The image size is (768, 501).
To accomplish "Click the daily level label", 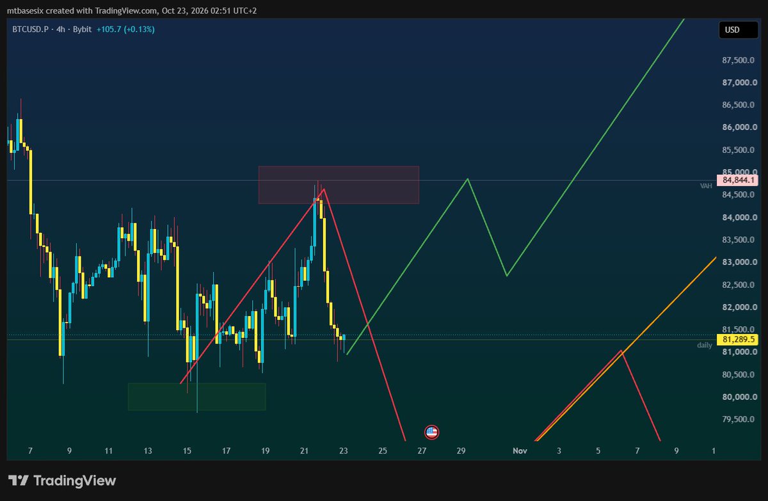I will click(x=705, y=346).
